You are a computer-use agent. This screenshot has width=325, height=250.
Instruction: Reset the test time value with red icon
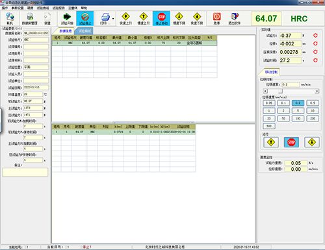coord(315,60)
